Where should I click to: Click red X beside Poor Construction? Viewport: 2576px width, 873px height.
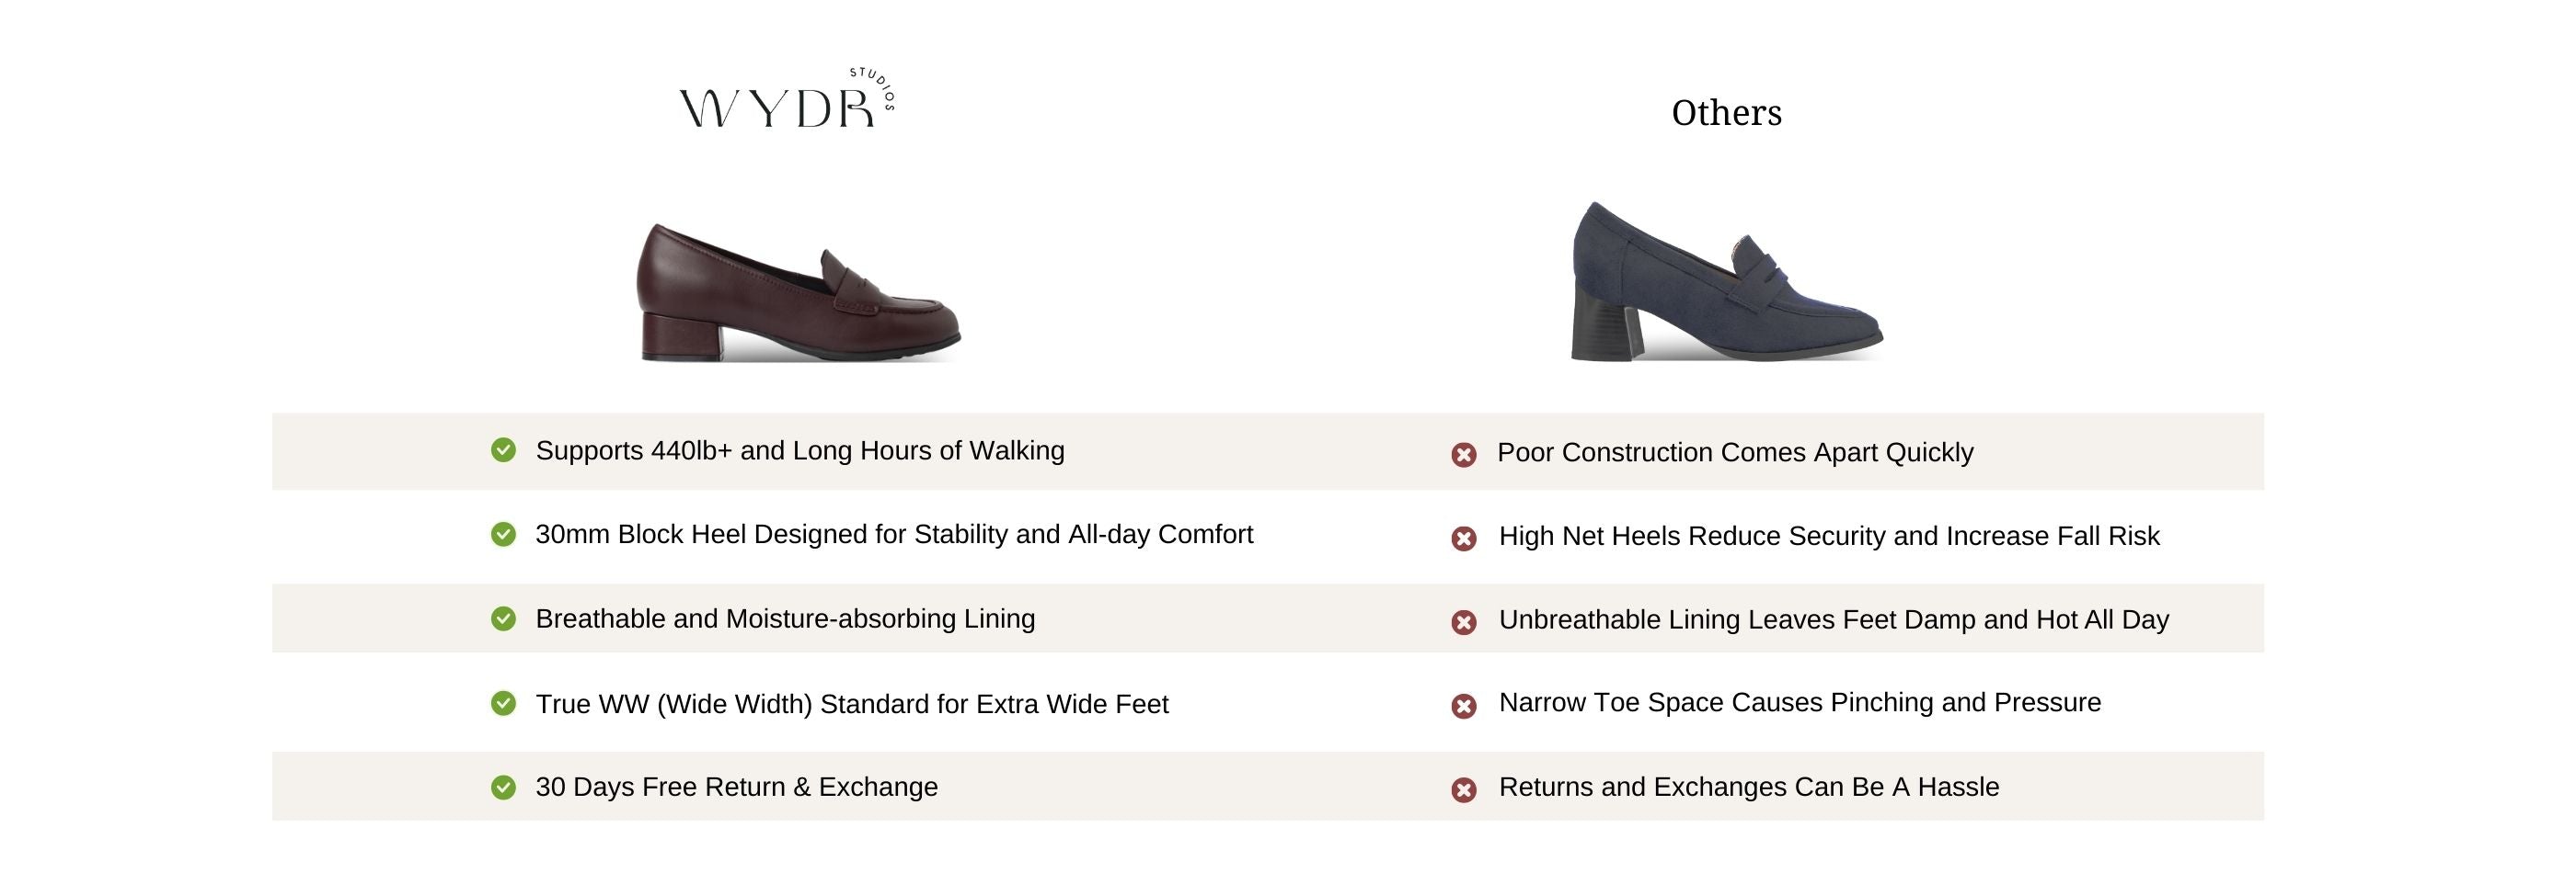click(1464, 456)
